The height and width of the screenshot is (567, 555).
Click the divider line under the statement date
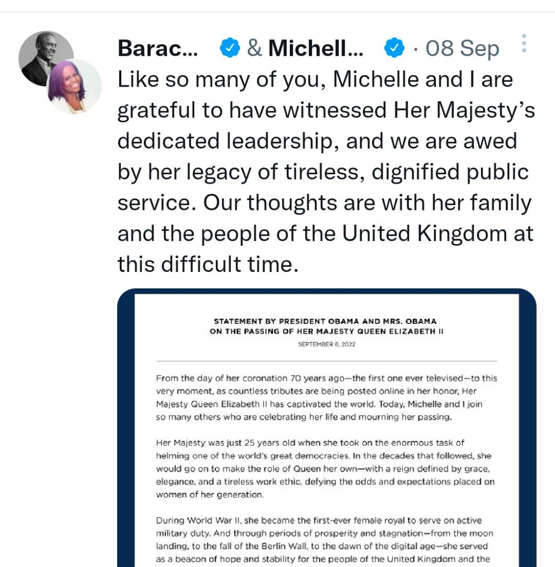pyautogui.click(x=326, y=361)
